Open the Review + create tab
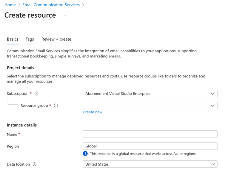Image resolution: width=228 pixels, height=183 pixels. (56, 39)
